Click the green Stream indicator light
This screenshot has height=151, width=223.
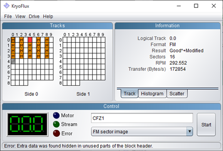point(56,124)
